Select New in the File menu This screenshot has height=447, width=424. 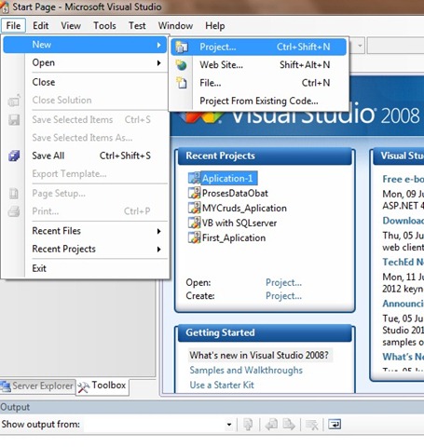[x=85, y=45]
